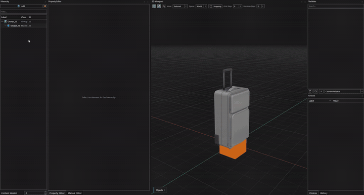Screen dimensions: 364x195
Task: Switch to the Choices tab
Action: [x=313, y=193]
